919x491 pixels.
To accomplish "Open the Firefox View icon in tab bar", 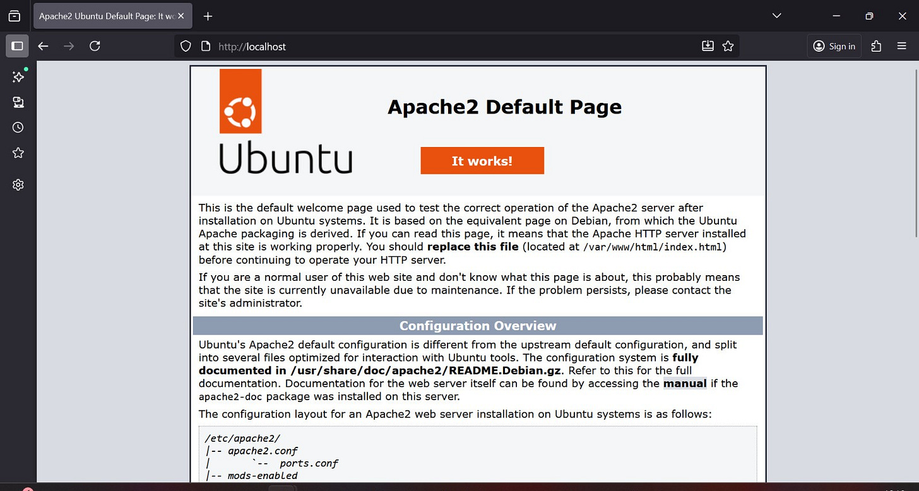I will (x=14, y=16).
